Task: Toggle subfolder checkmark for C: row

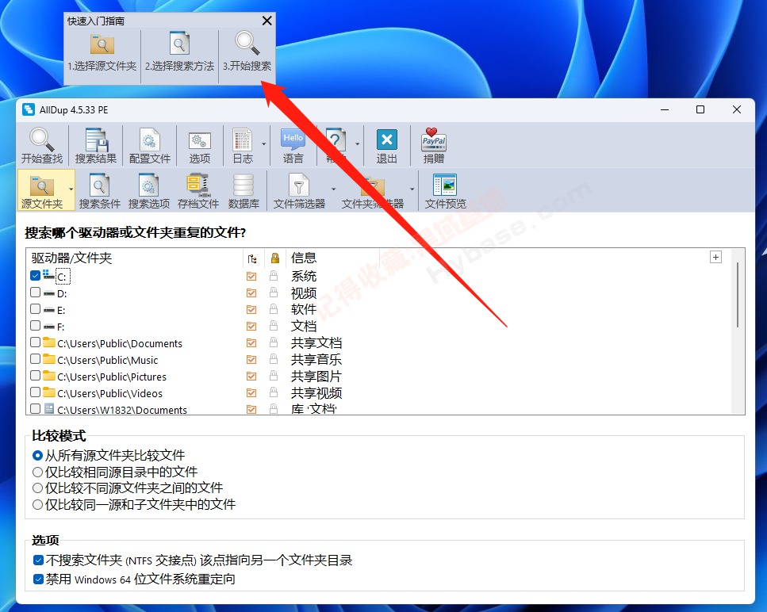Action: 251,277
